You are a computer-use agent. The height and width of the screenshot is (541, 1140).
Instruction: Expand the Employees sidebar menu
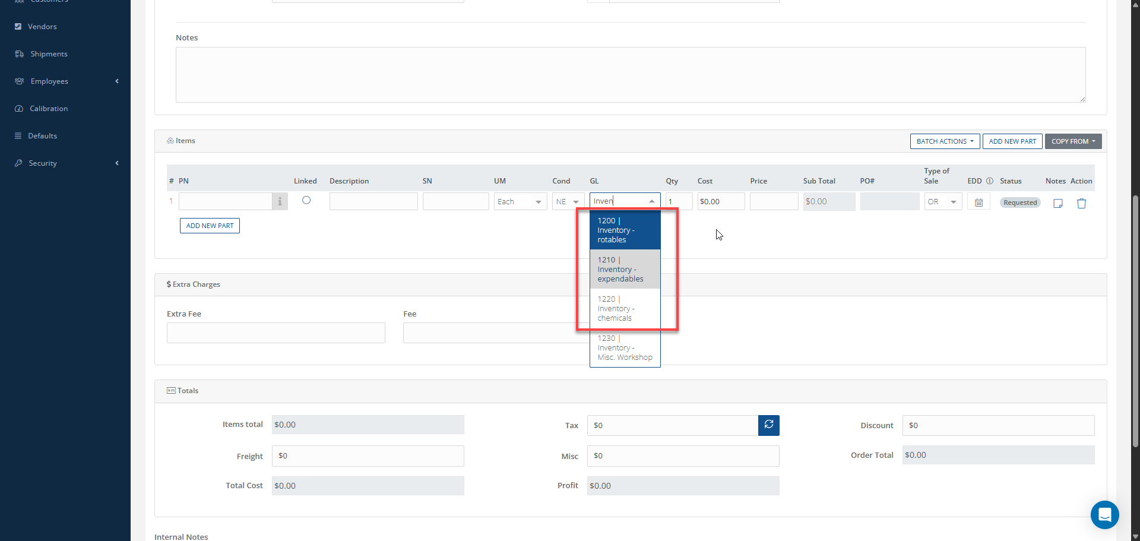point(49,81)
